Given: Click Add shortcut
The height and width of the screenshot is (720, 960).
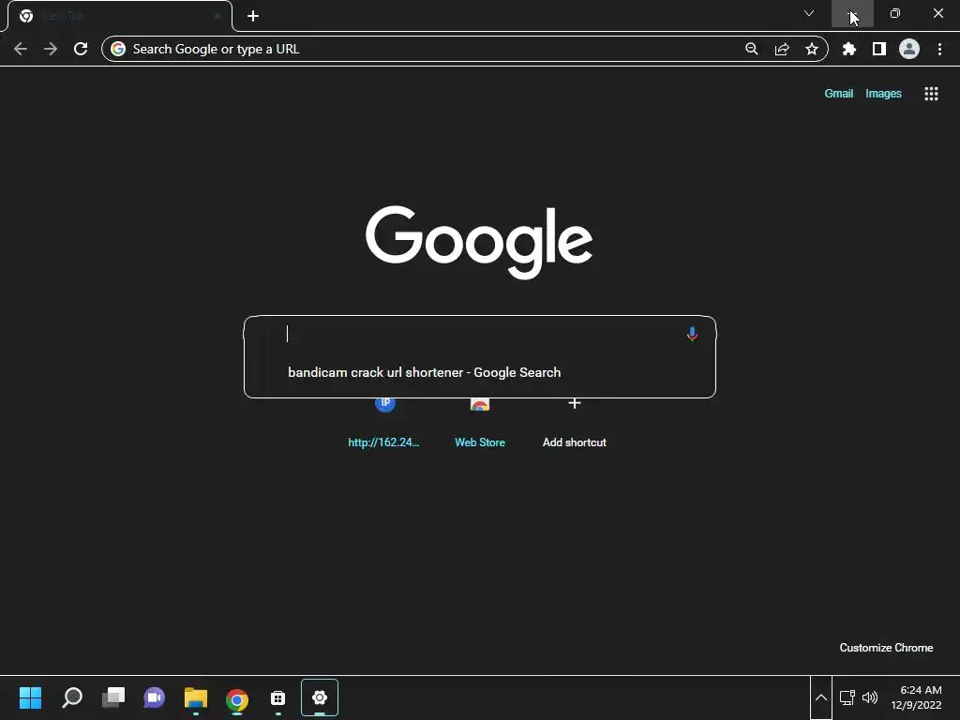Looking at the screenshot, I should click(575, 423).
